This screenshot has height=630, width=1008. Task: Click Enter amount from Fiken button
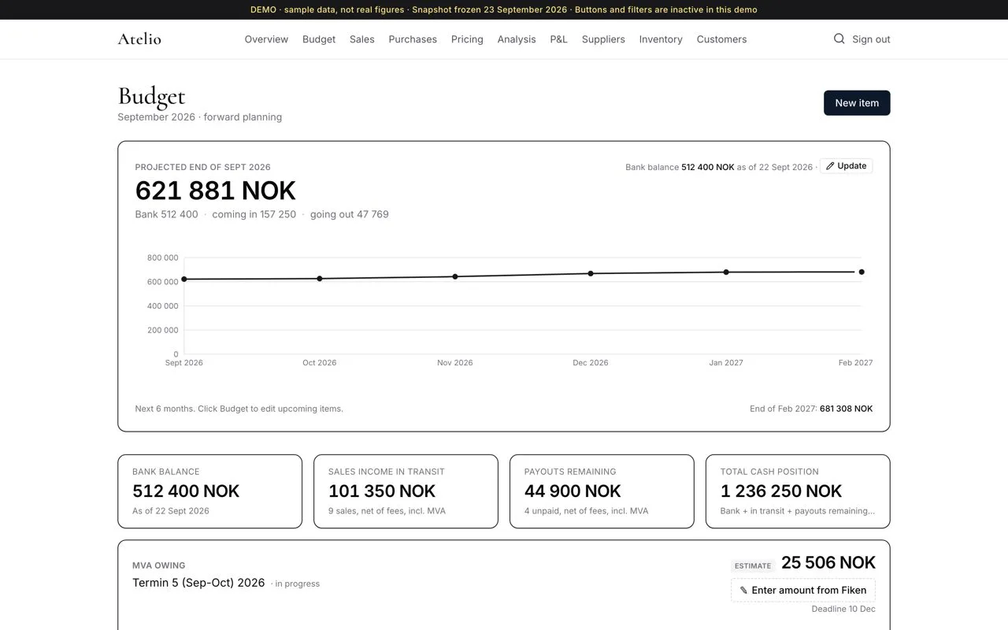point(803,590)
